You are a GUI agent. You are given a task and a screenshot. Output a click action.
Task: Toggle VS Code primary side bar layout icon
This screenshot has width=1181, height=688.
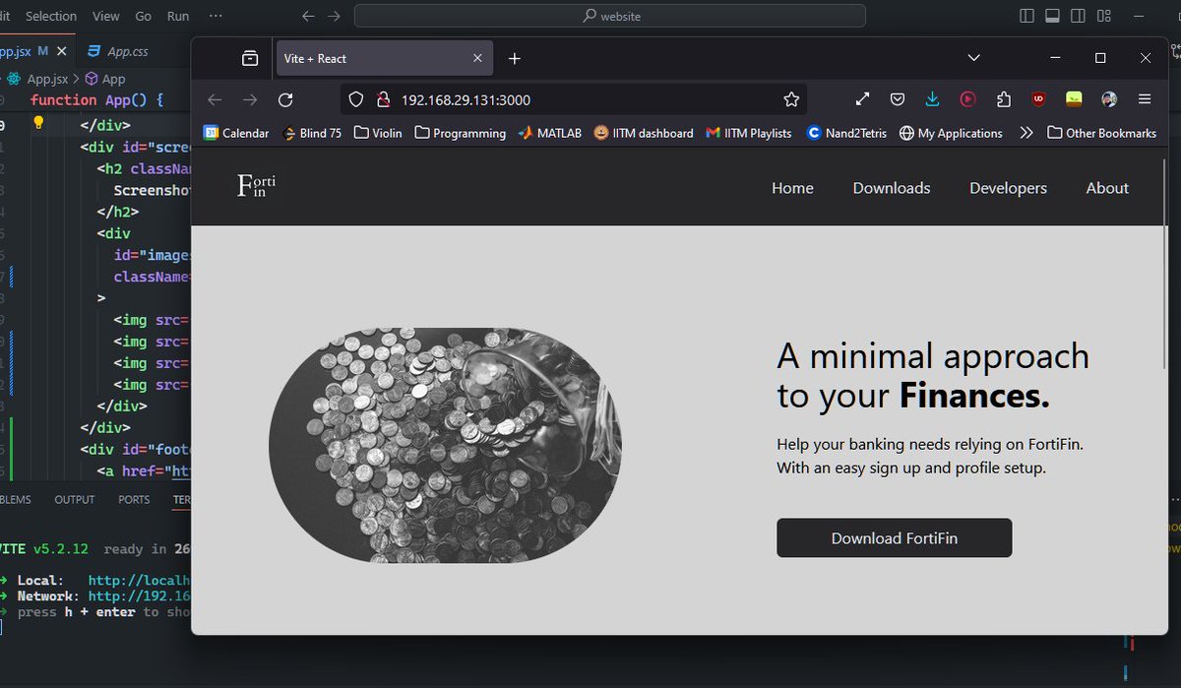pos(1027,16)
